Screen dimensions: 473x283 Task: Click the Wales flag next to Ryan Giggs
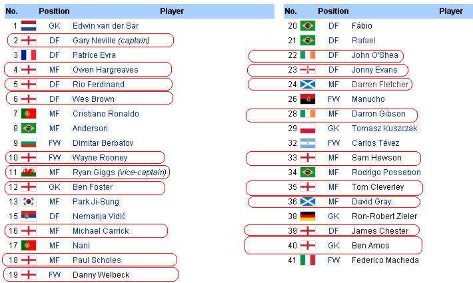[x=29, y=172]
